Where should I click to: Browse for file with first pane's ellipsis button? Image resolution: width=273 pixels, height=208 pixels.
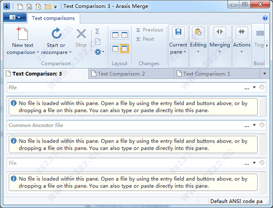click(247, 88)
